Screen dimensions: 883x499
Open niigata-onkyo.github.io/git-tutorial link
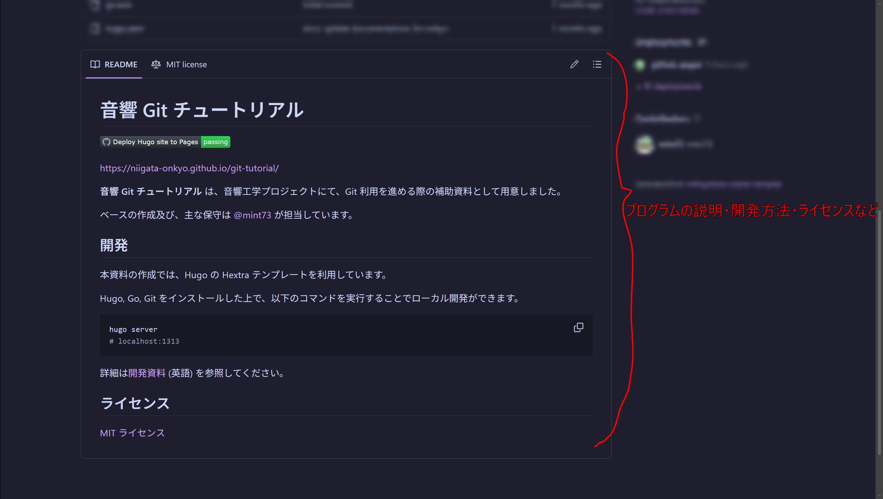(189, 168)
